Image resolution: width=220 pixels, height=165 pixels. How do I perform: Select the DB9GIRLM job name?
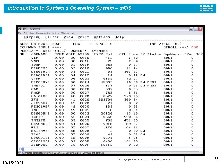[x=40, y=72]
